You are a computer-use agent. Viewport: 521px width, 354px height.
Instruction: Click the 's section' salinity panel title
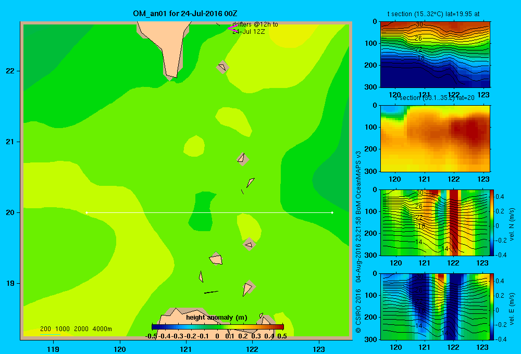(434, 98)
